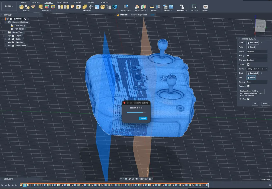Select the Plane Cut icon
The height and width of the screenshot is (189, 272).
73,7
